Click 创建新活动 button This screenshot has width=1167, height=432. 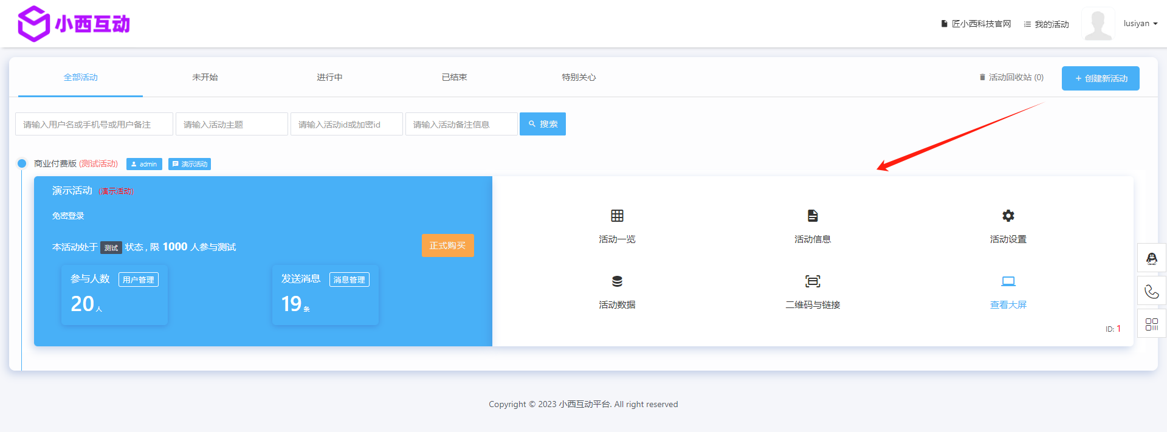1100,78
